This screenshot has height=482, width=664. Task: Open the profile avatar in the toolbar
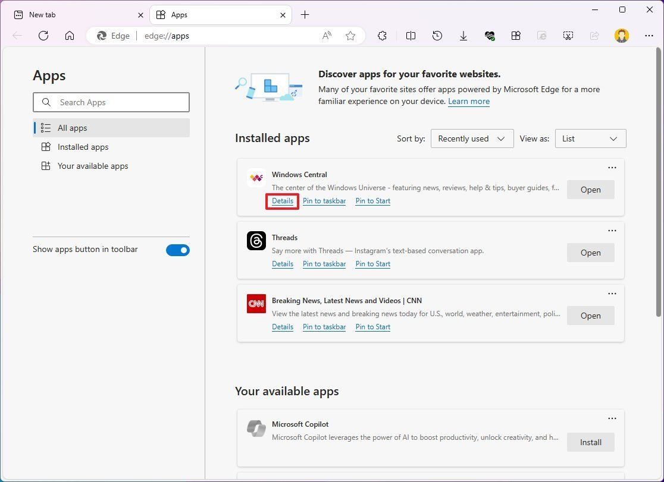tap(621, 36)
